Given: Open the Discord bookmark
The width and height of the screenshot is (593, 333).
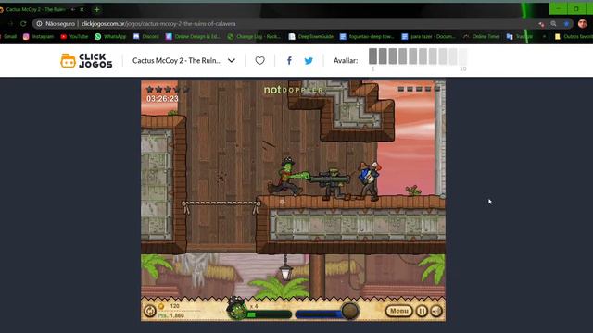Looking at the screenshot, I should pyautogui.click(x=146, y=37).
